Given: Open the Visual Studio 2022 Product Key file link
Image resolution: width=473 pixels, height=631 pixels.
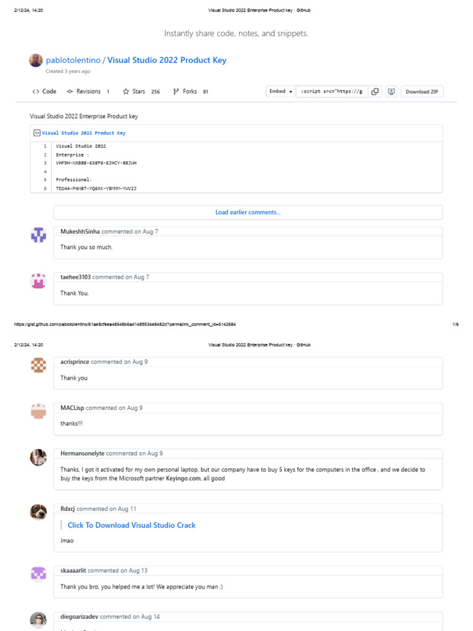Looking at the screenshot, I should 84,133.
